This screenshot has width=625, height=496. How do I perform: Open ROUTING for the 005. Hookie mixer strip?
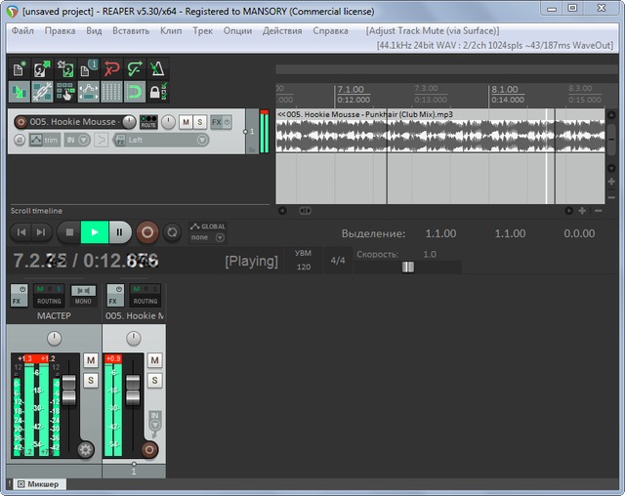click(x=146, y=295)
